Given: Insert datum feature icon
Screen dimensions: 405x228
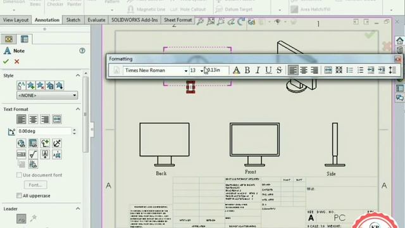Looking at the screenshot, I should point(45,155).
